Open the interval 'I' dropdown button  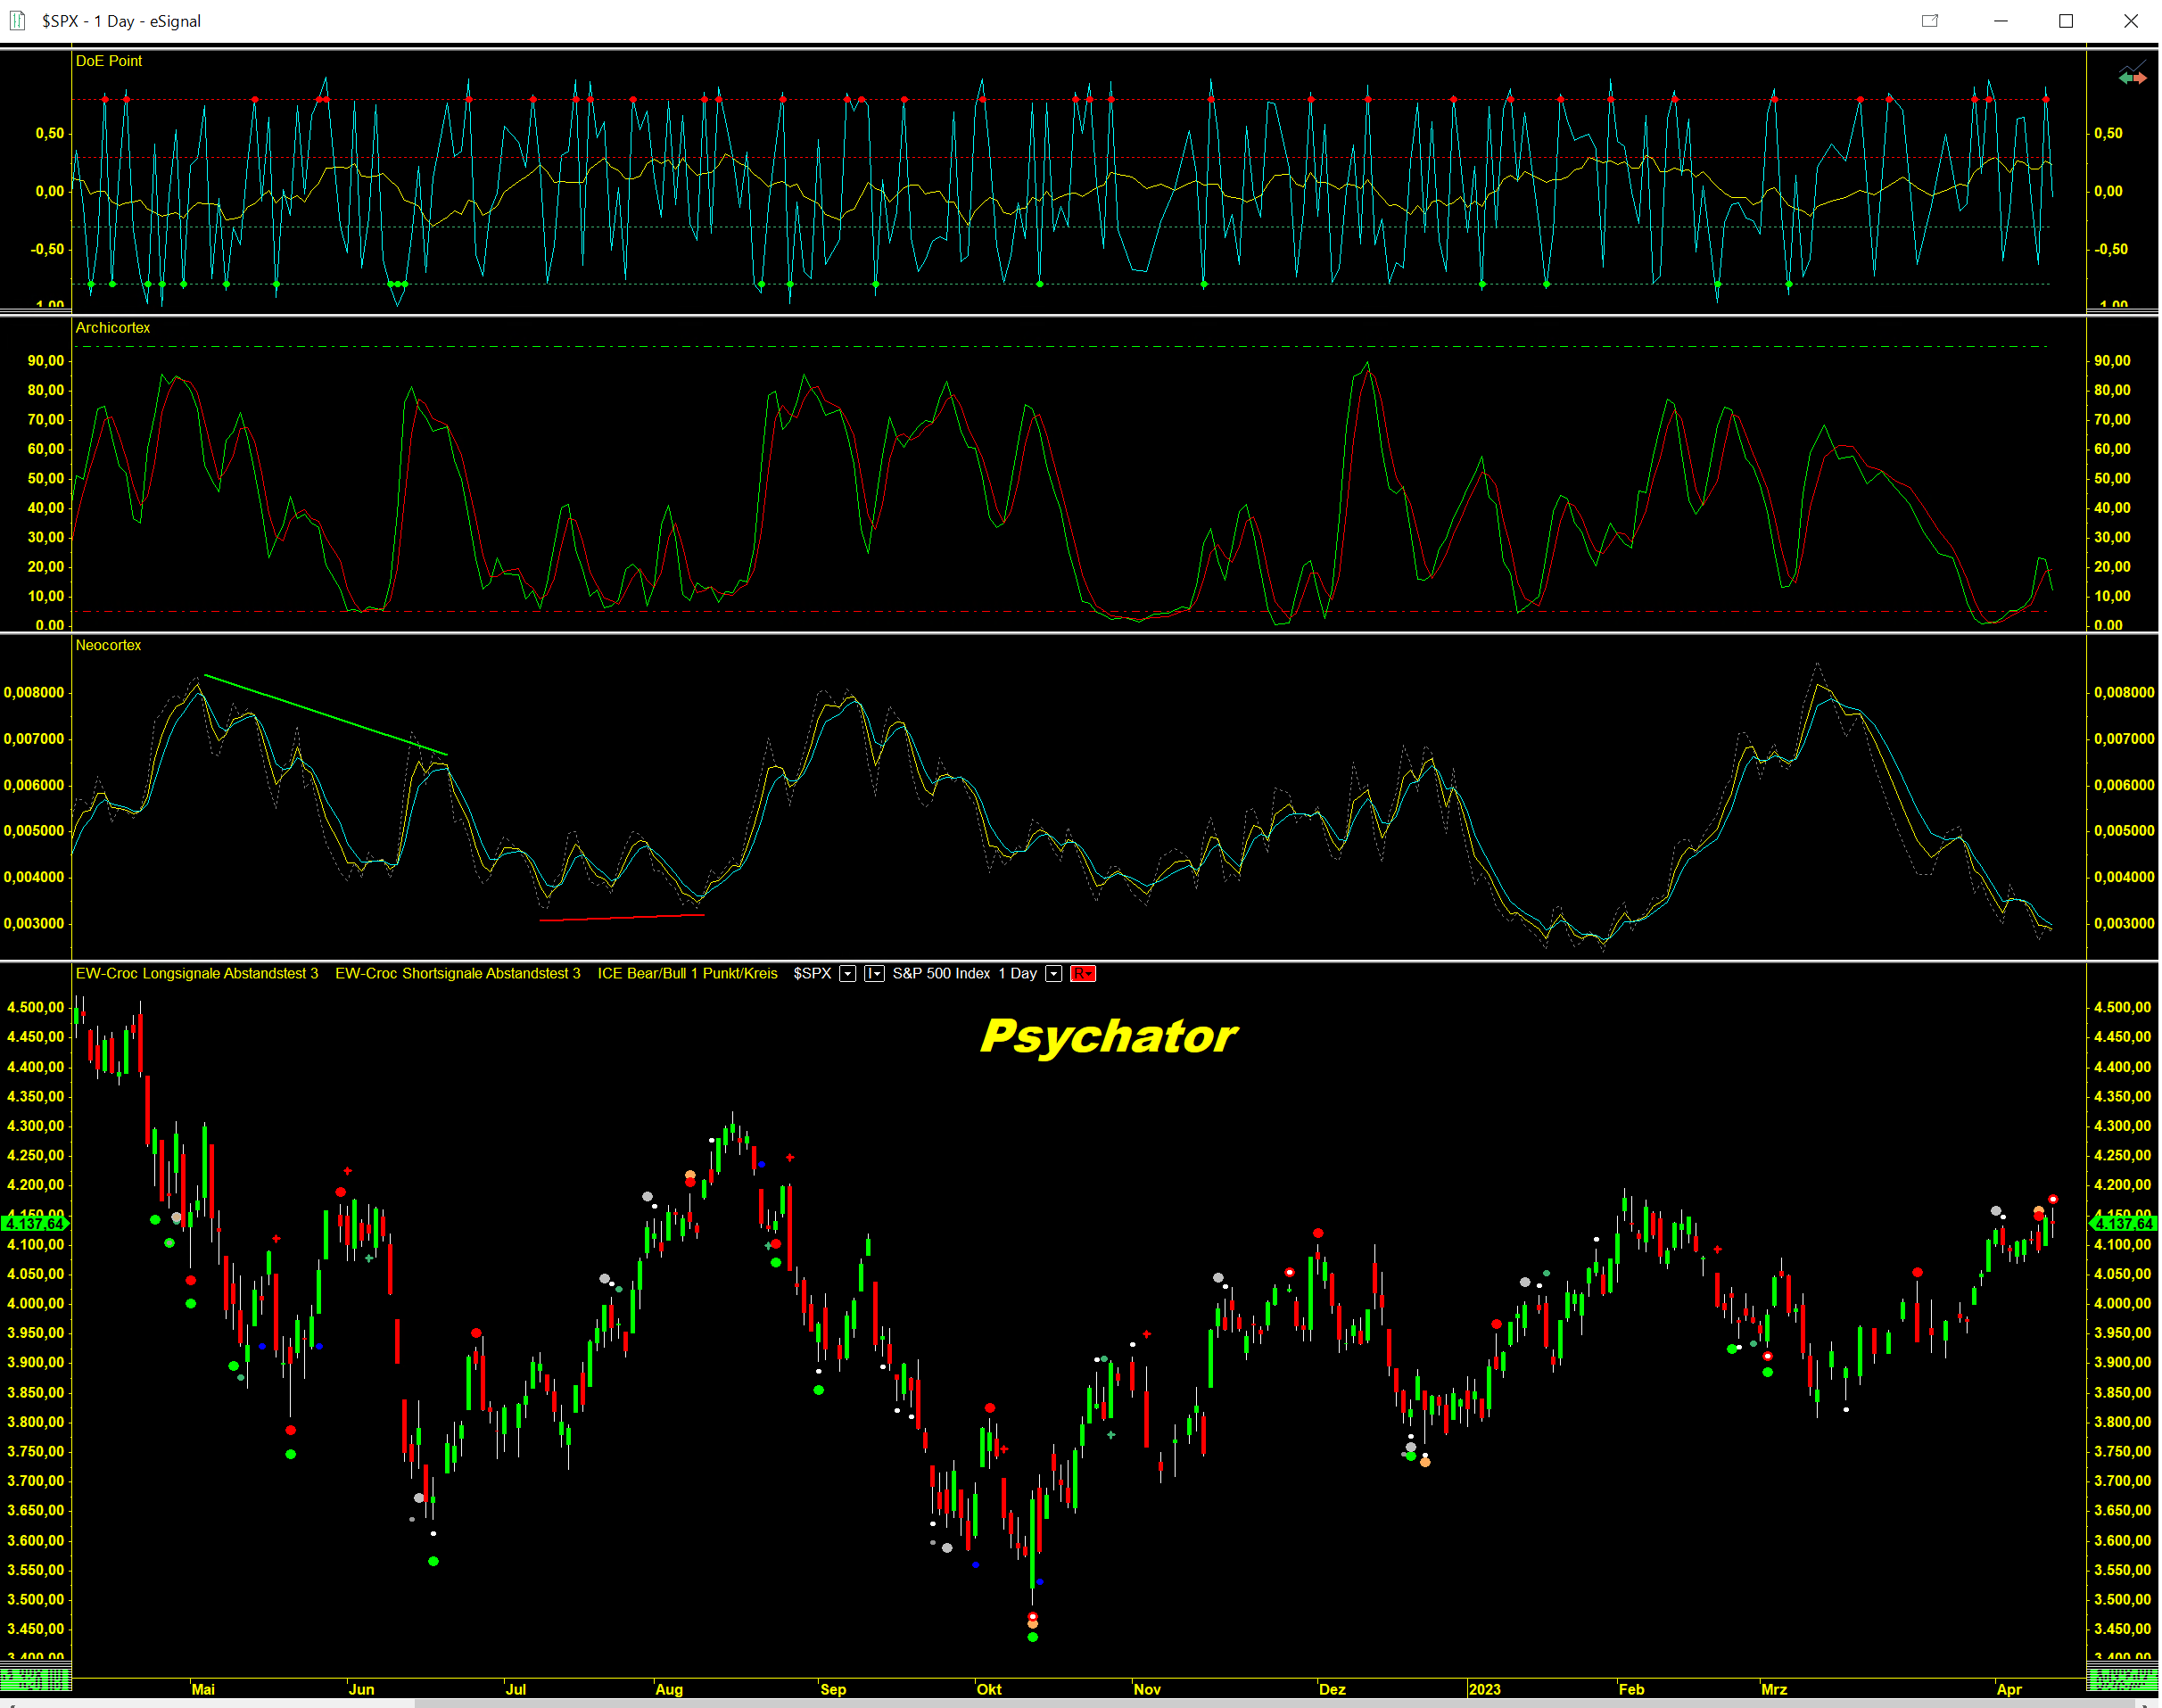click(x=873, y=973)
